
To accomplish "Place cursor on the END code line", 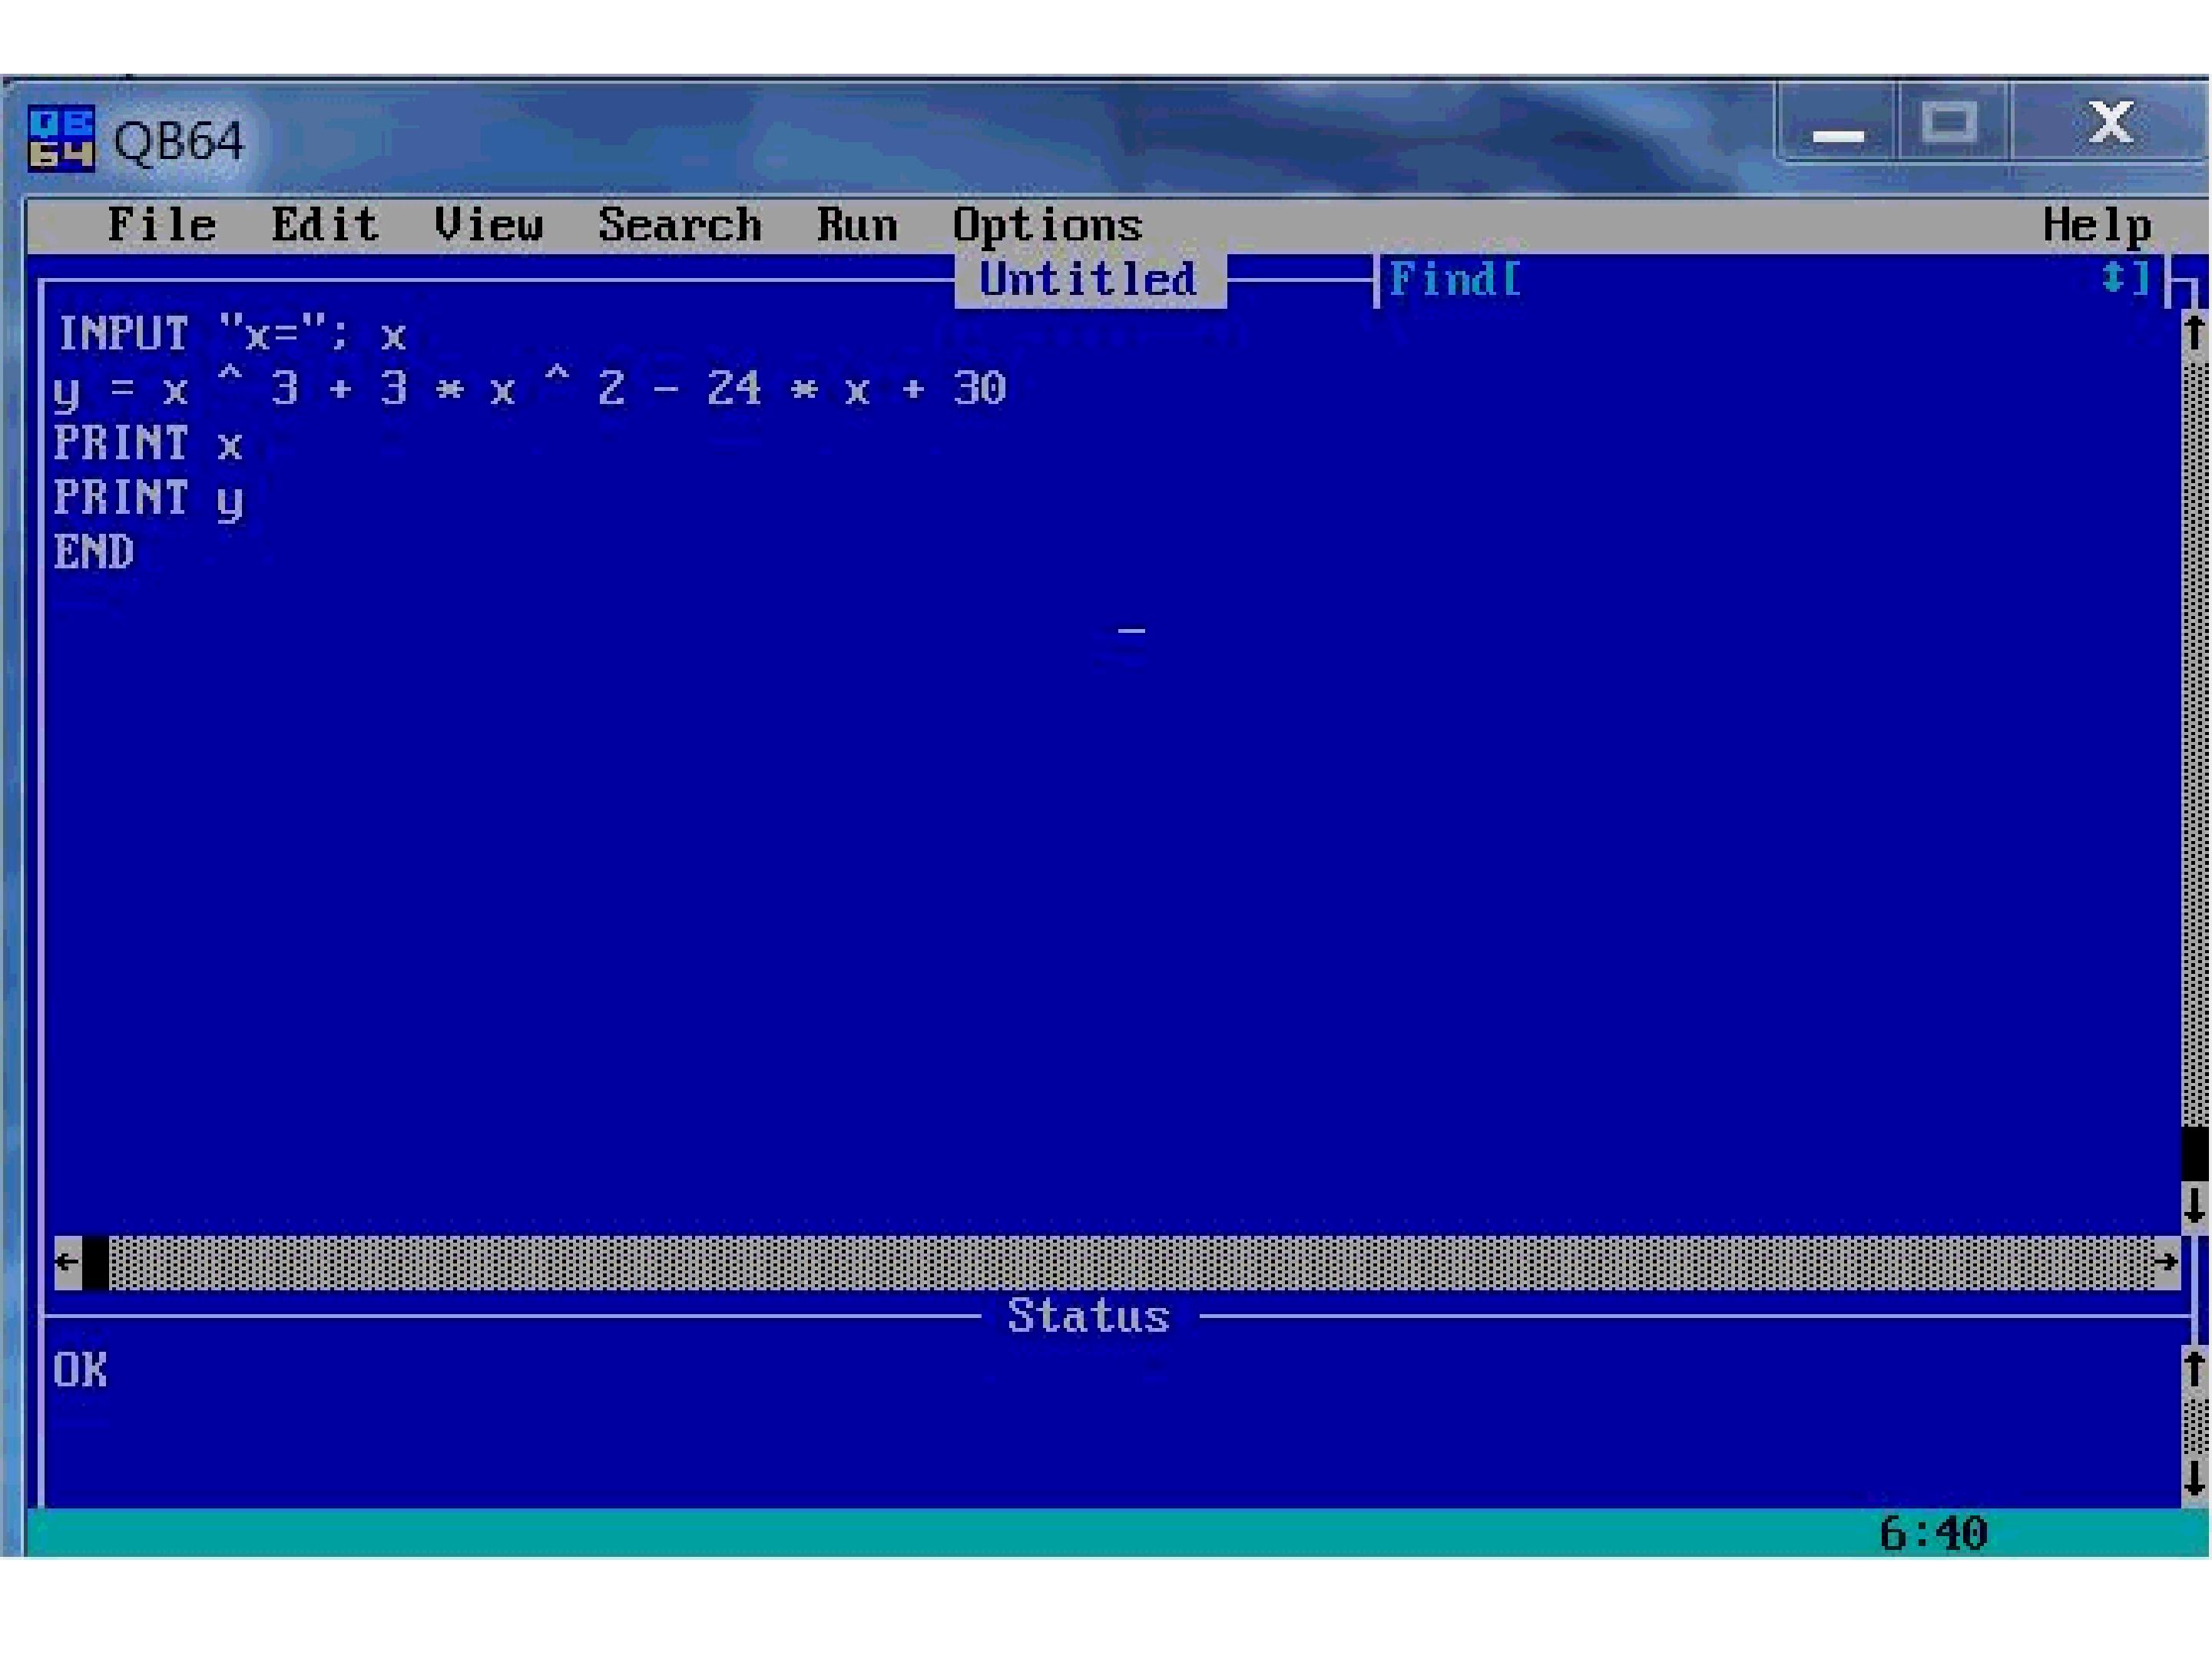I will (x=94, y=551).
